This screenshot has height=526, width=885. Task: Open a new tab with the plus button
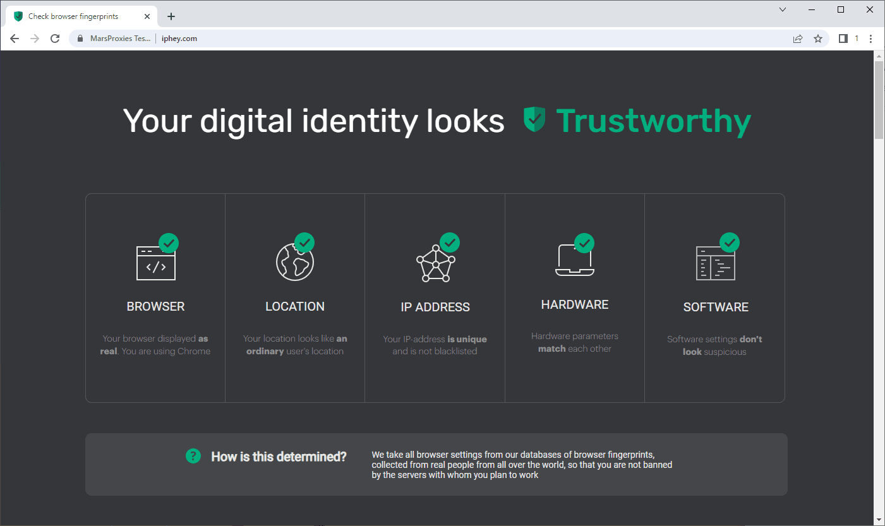(x=171, y=16)
